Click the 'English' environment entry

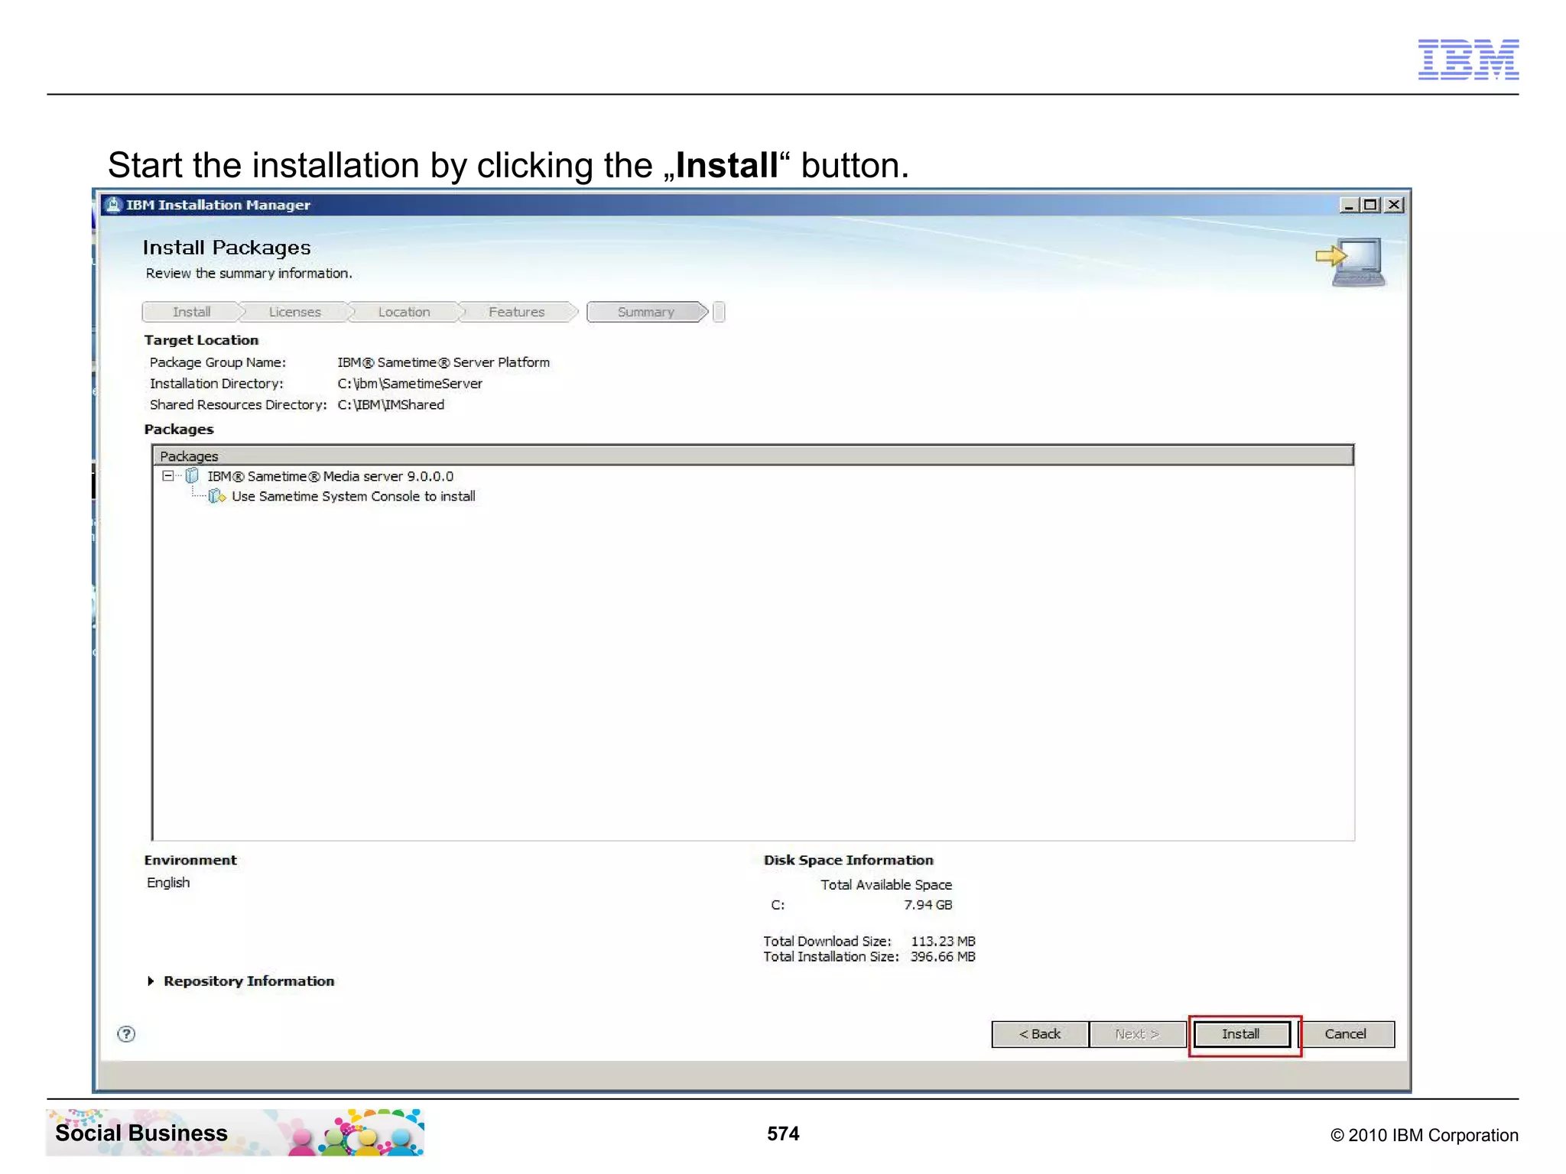[x=168, y=883]
